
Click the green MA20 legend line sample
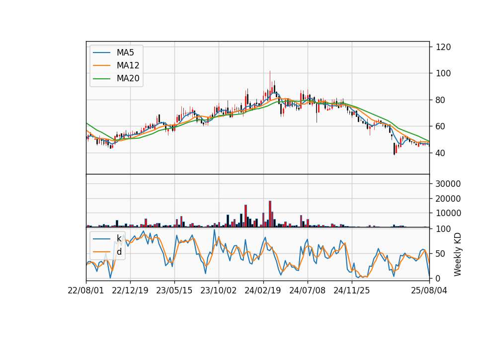[101, 78]
